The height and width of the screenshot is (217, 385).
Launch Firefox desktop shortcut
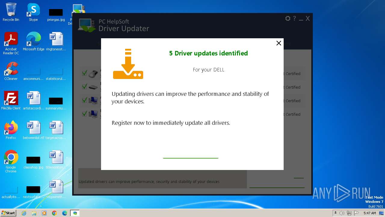(11, 130)
